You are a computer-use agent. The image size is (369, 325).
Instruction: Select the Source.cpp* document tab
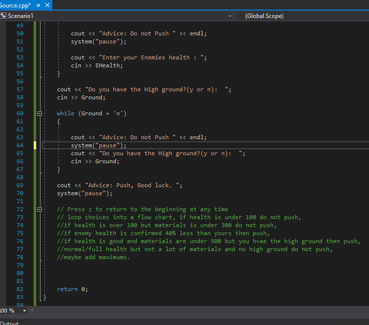coord(15,5)
